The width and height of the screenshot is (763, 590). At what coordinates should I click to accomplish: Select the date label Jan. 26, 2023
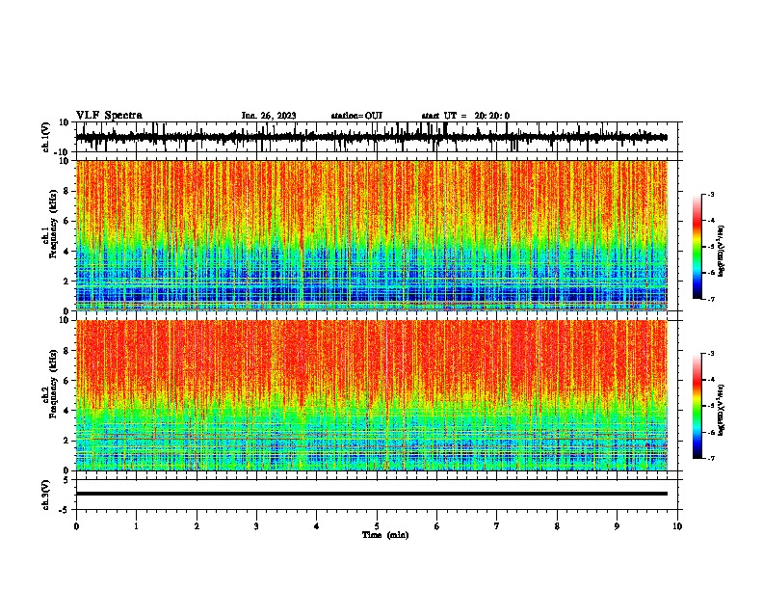pos(269,116)
